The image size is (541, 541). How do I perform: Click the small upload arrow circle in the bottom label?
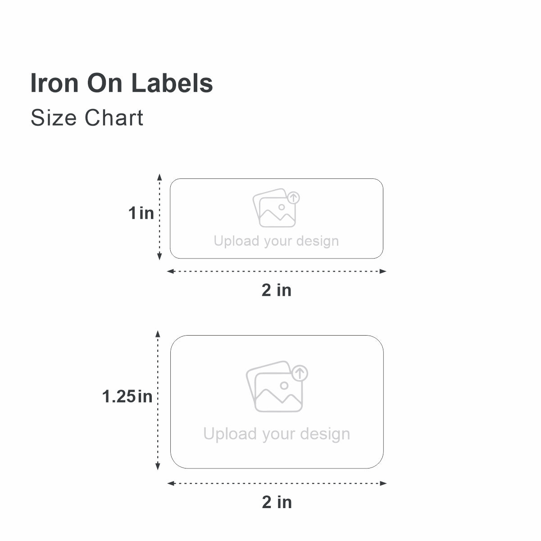(x=300, y=373)
